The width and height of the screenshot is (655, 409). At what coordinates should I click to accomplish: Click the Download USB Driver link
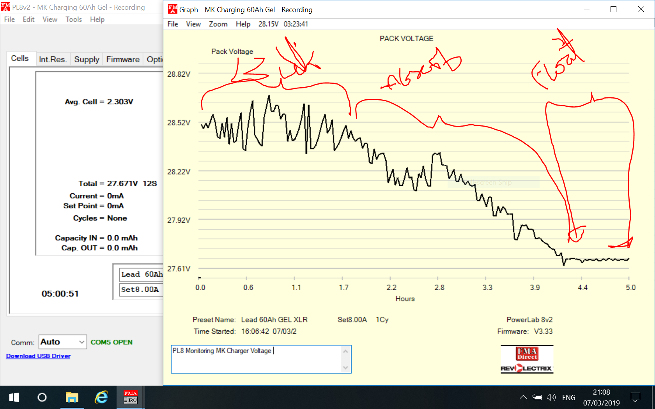coord(38,356)
